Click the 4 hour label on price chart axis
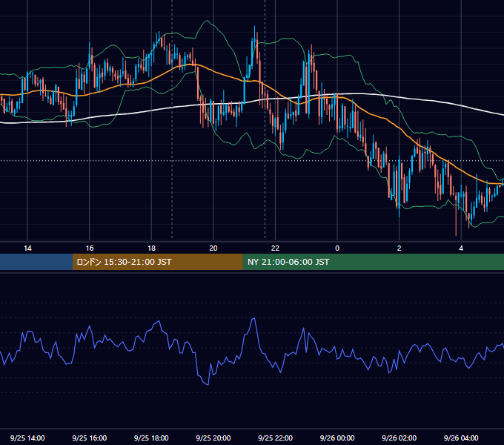This screenshot has height=445, width=504. [461, 248]
